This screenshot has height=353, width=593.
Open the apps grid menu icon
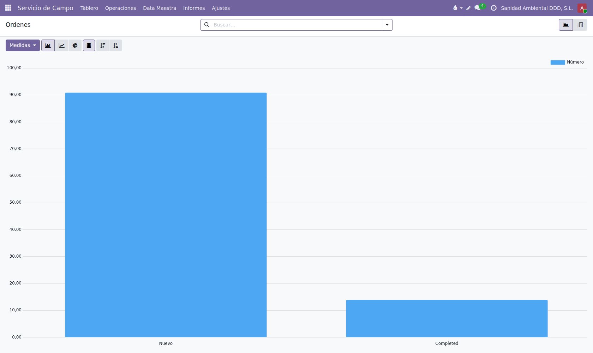coord(8,8)
